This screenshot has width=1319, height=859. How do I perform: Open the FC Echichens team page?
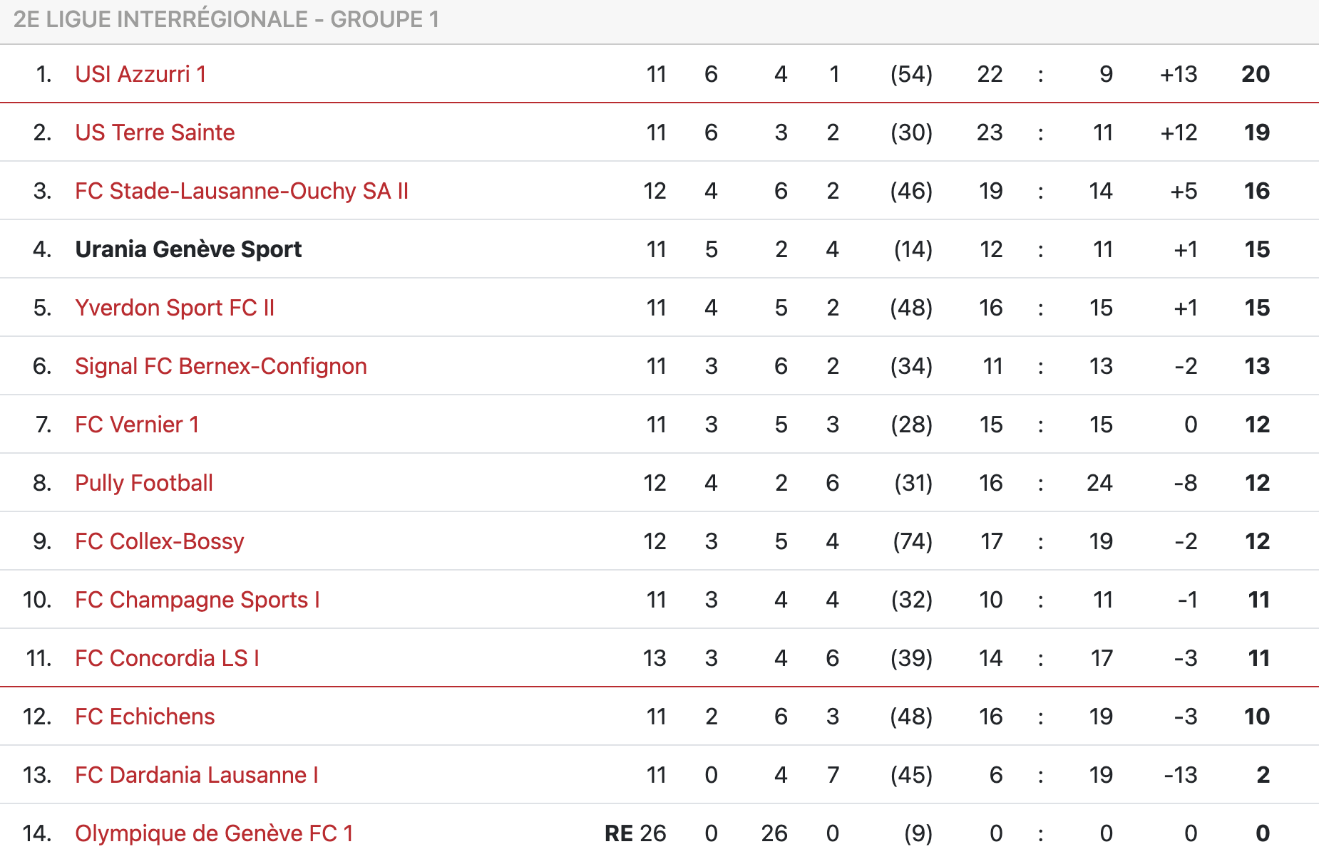coord(145,717)
